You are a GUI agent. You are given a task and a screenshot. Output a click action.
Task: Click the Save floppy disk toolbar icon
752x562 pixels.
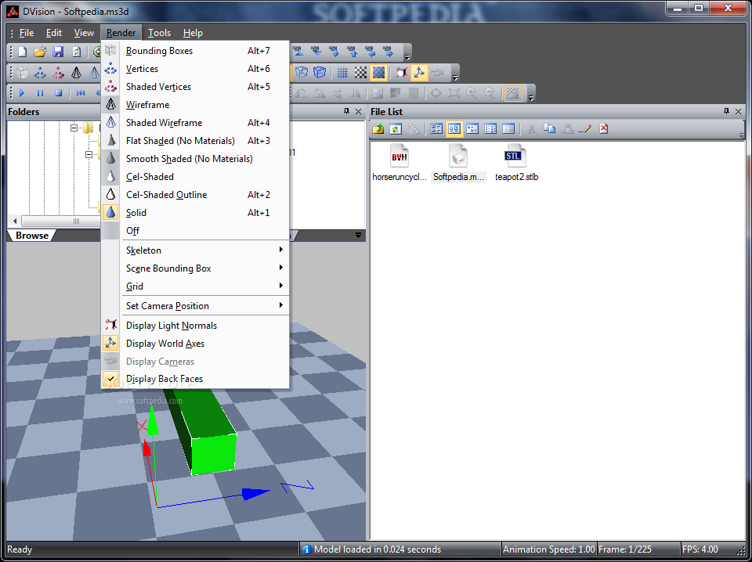tap(58, 52)
